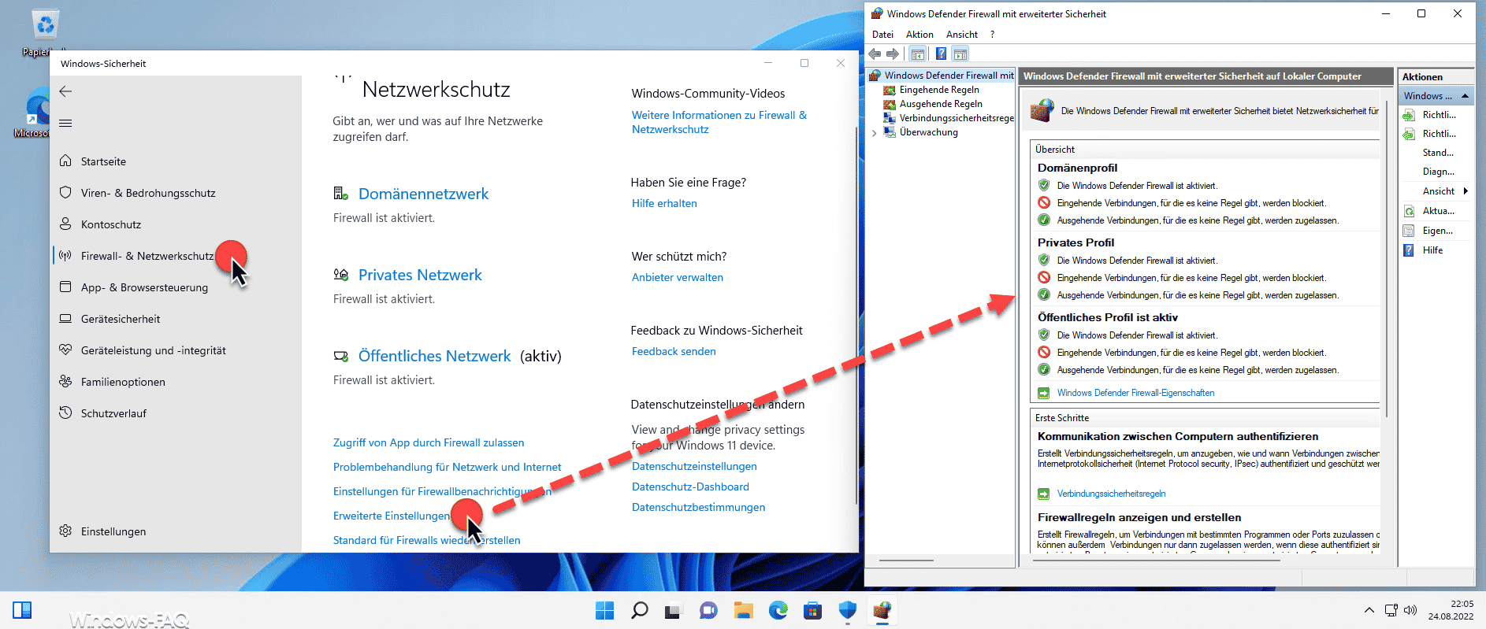Click Anbieter verwalten link
Screen dimensions: 1486x629
(678, 277)
